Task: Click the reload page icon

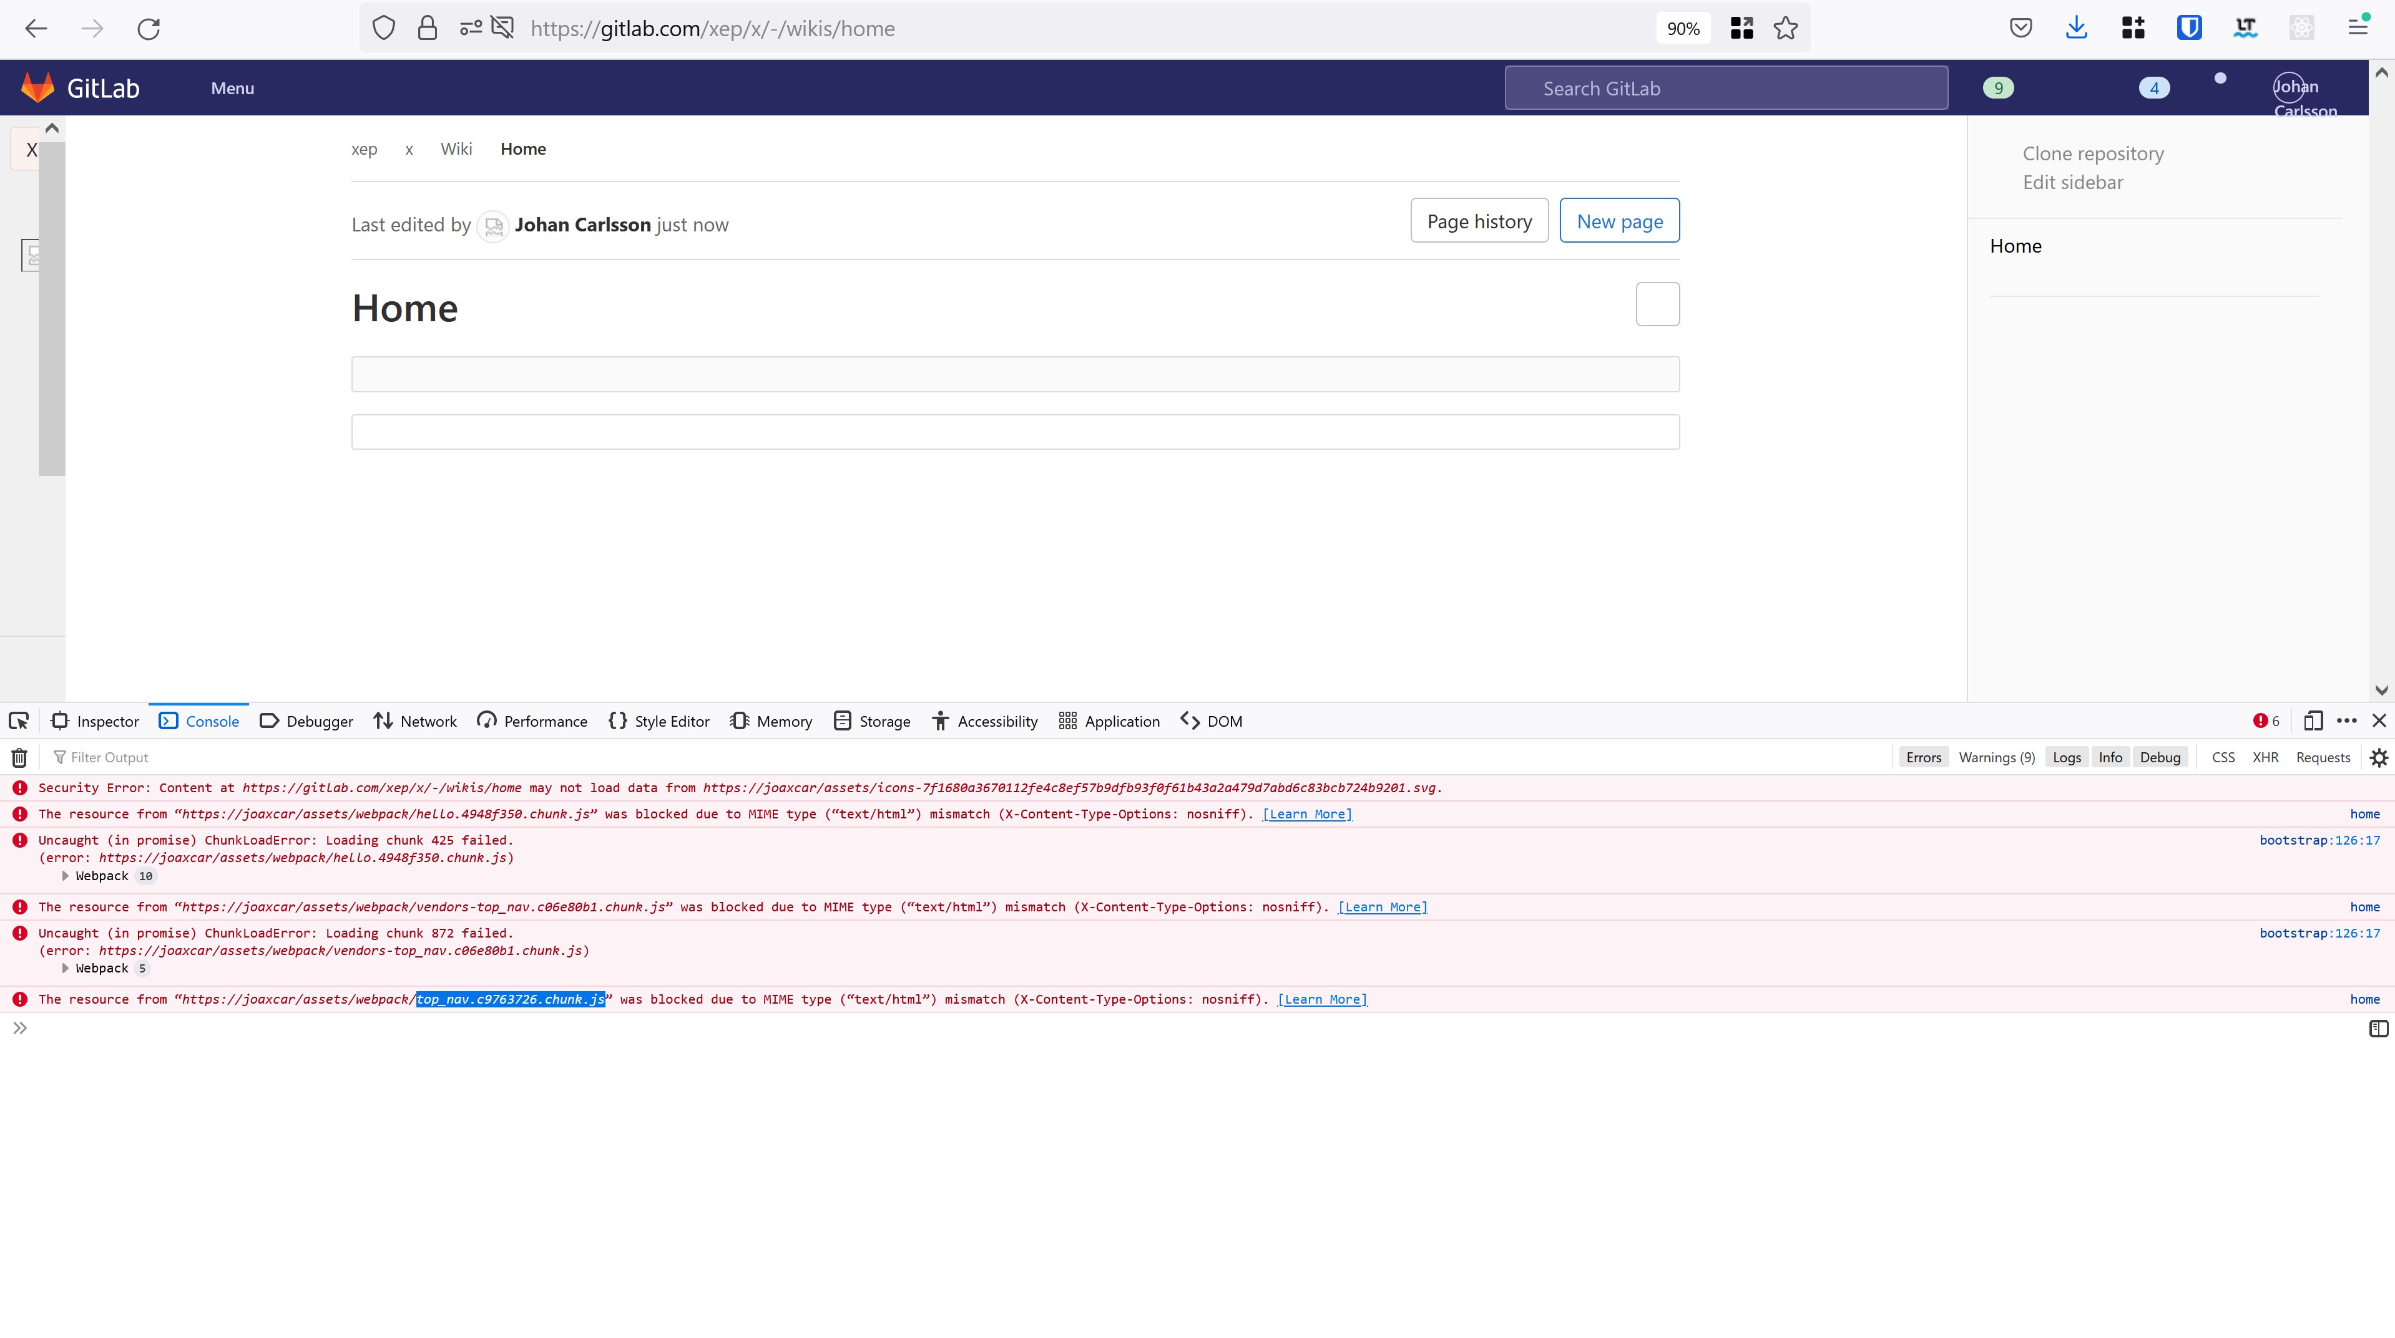Action: (x=149, y=29)
